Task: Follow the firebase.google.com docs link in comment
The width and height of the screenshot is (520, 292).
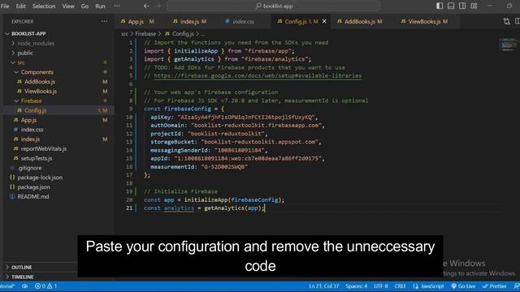Action: [x=258, y=75]
